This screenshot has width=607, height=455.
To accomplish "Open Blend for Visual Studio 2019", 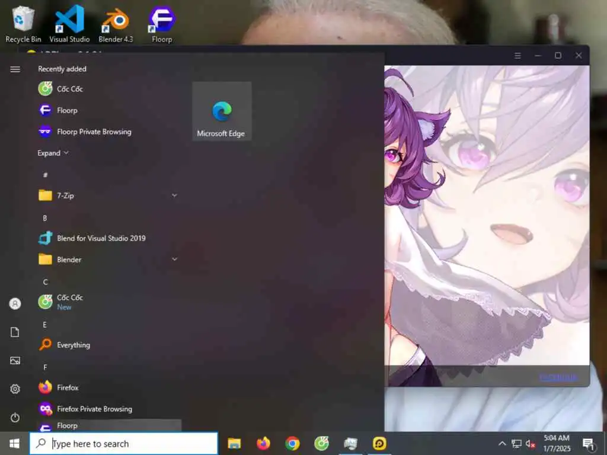I will pyautogui.click(x=108, y=238).
